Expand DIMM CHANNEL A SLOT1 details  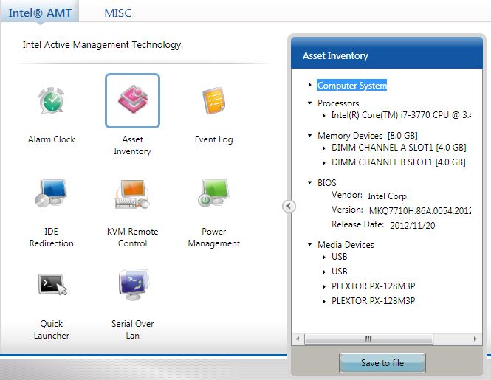coord(324,148)
